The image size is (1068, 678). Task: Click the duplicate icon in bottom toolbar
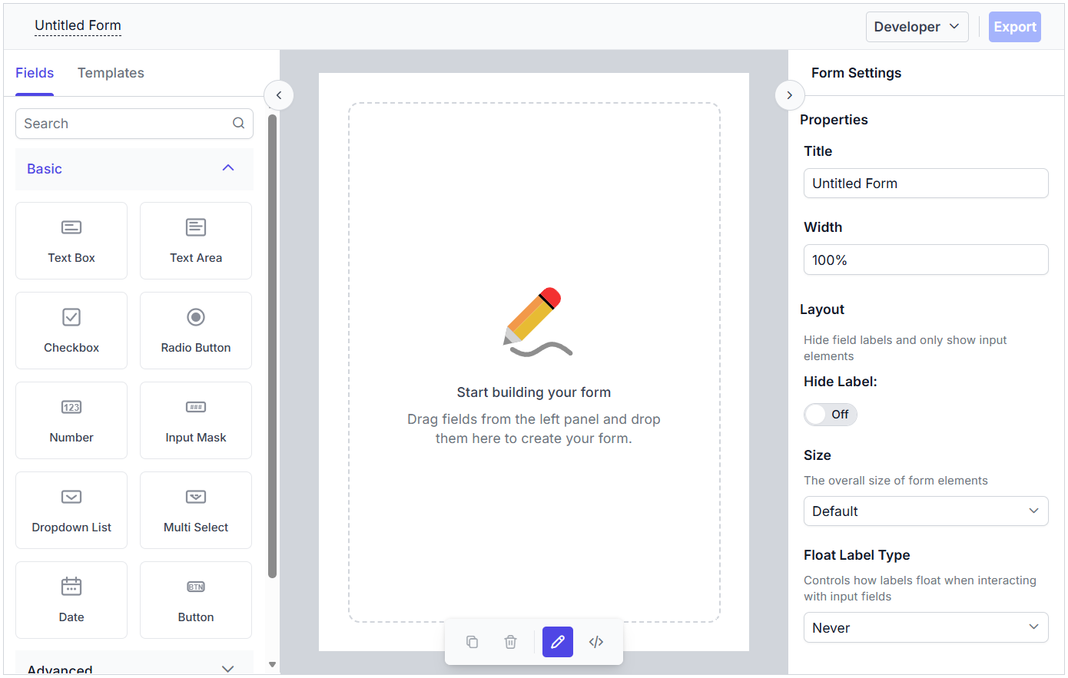click(472, 642)
